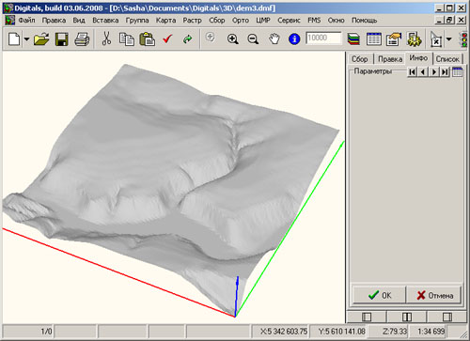Open the ЦМР menu

(x=263, y=21)
